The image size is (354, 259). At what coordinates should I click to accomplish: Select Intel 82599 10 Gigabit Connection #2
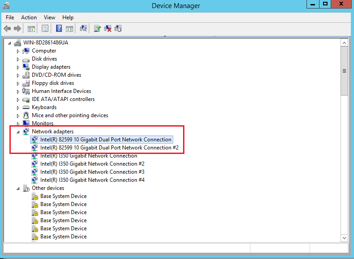[109, 148]
